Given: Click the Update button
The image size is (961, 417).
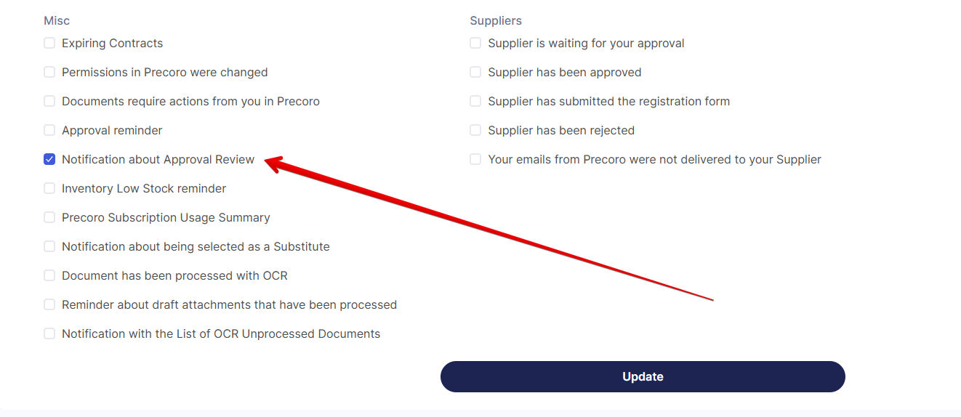Looking at the screenshot, I should tap(643, 377).
